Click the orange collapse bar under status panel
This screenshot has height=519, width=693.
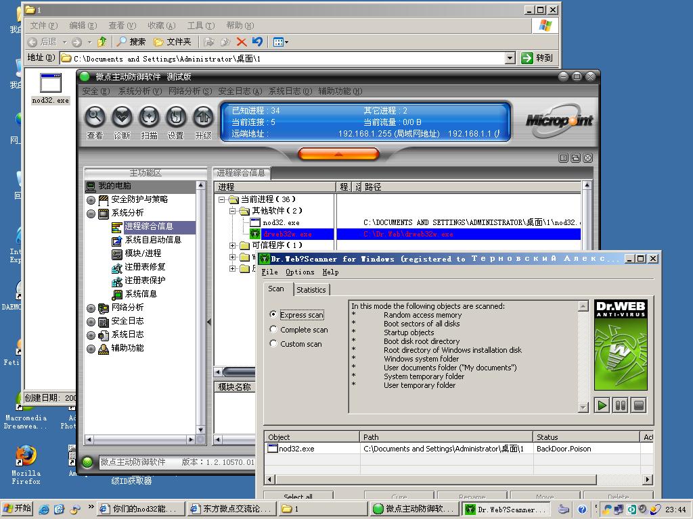[x=338, y=154]
